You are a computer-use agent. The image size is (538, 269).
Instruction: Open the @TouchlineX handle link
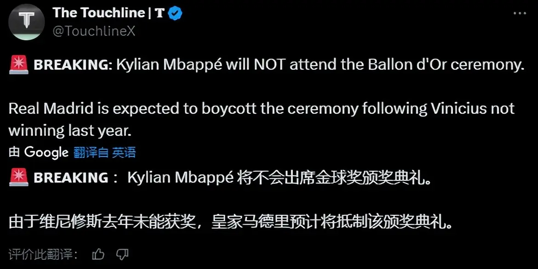94,31
